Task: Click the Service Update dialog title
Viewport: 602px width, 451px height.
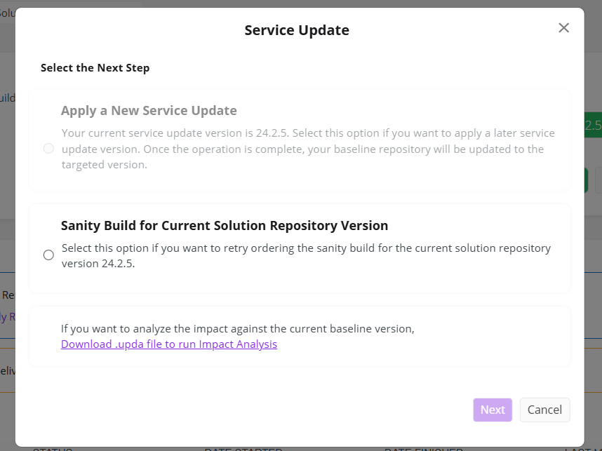Action: tap(297, 30)
